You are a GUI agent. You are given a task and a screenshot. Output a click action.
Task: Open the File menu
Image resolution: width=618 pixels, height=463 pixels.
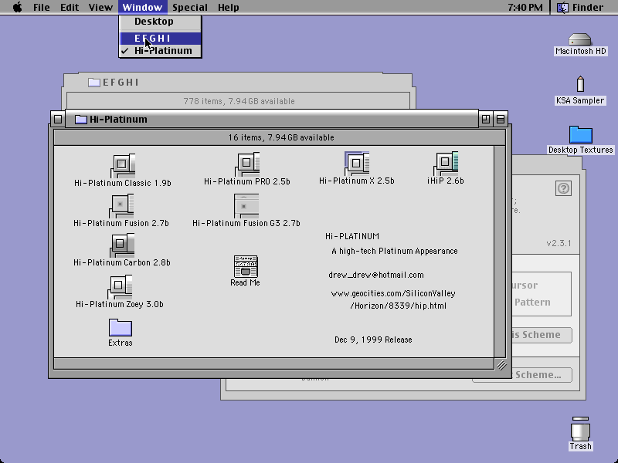coord(42,7)
